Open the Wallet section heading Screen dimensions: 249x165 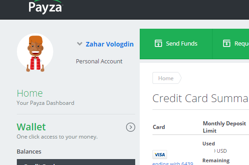[x=31, y=127]
